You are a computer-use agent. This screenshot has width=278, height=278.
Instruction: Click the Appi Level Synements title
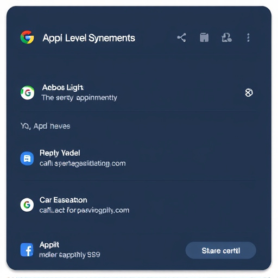coord(89,38)
